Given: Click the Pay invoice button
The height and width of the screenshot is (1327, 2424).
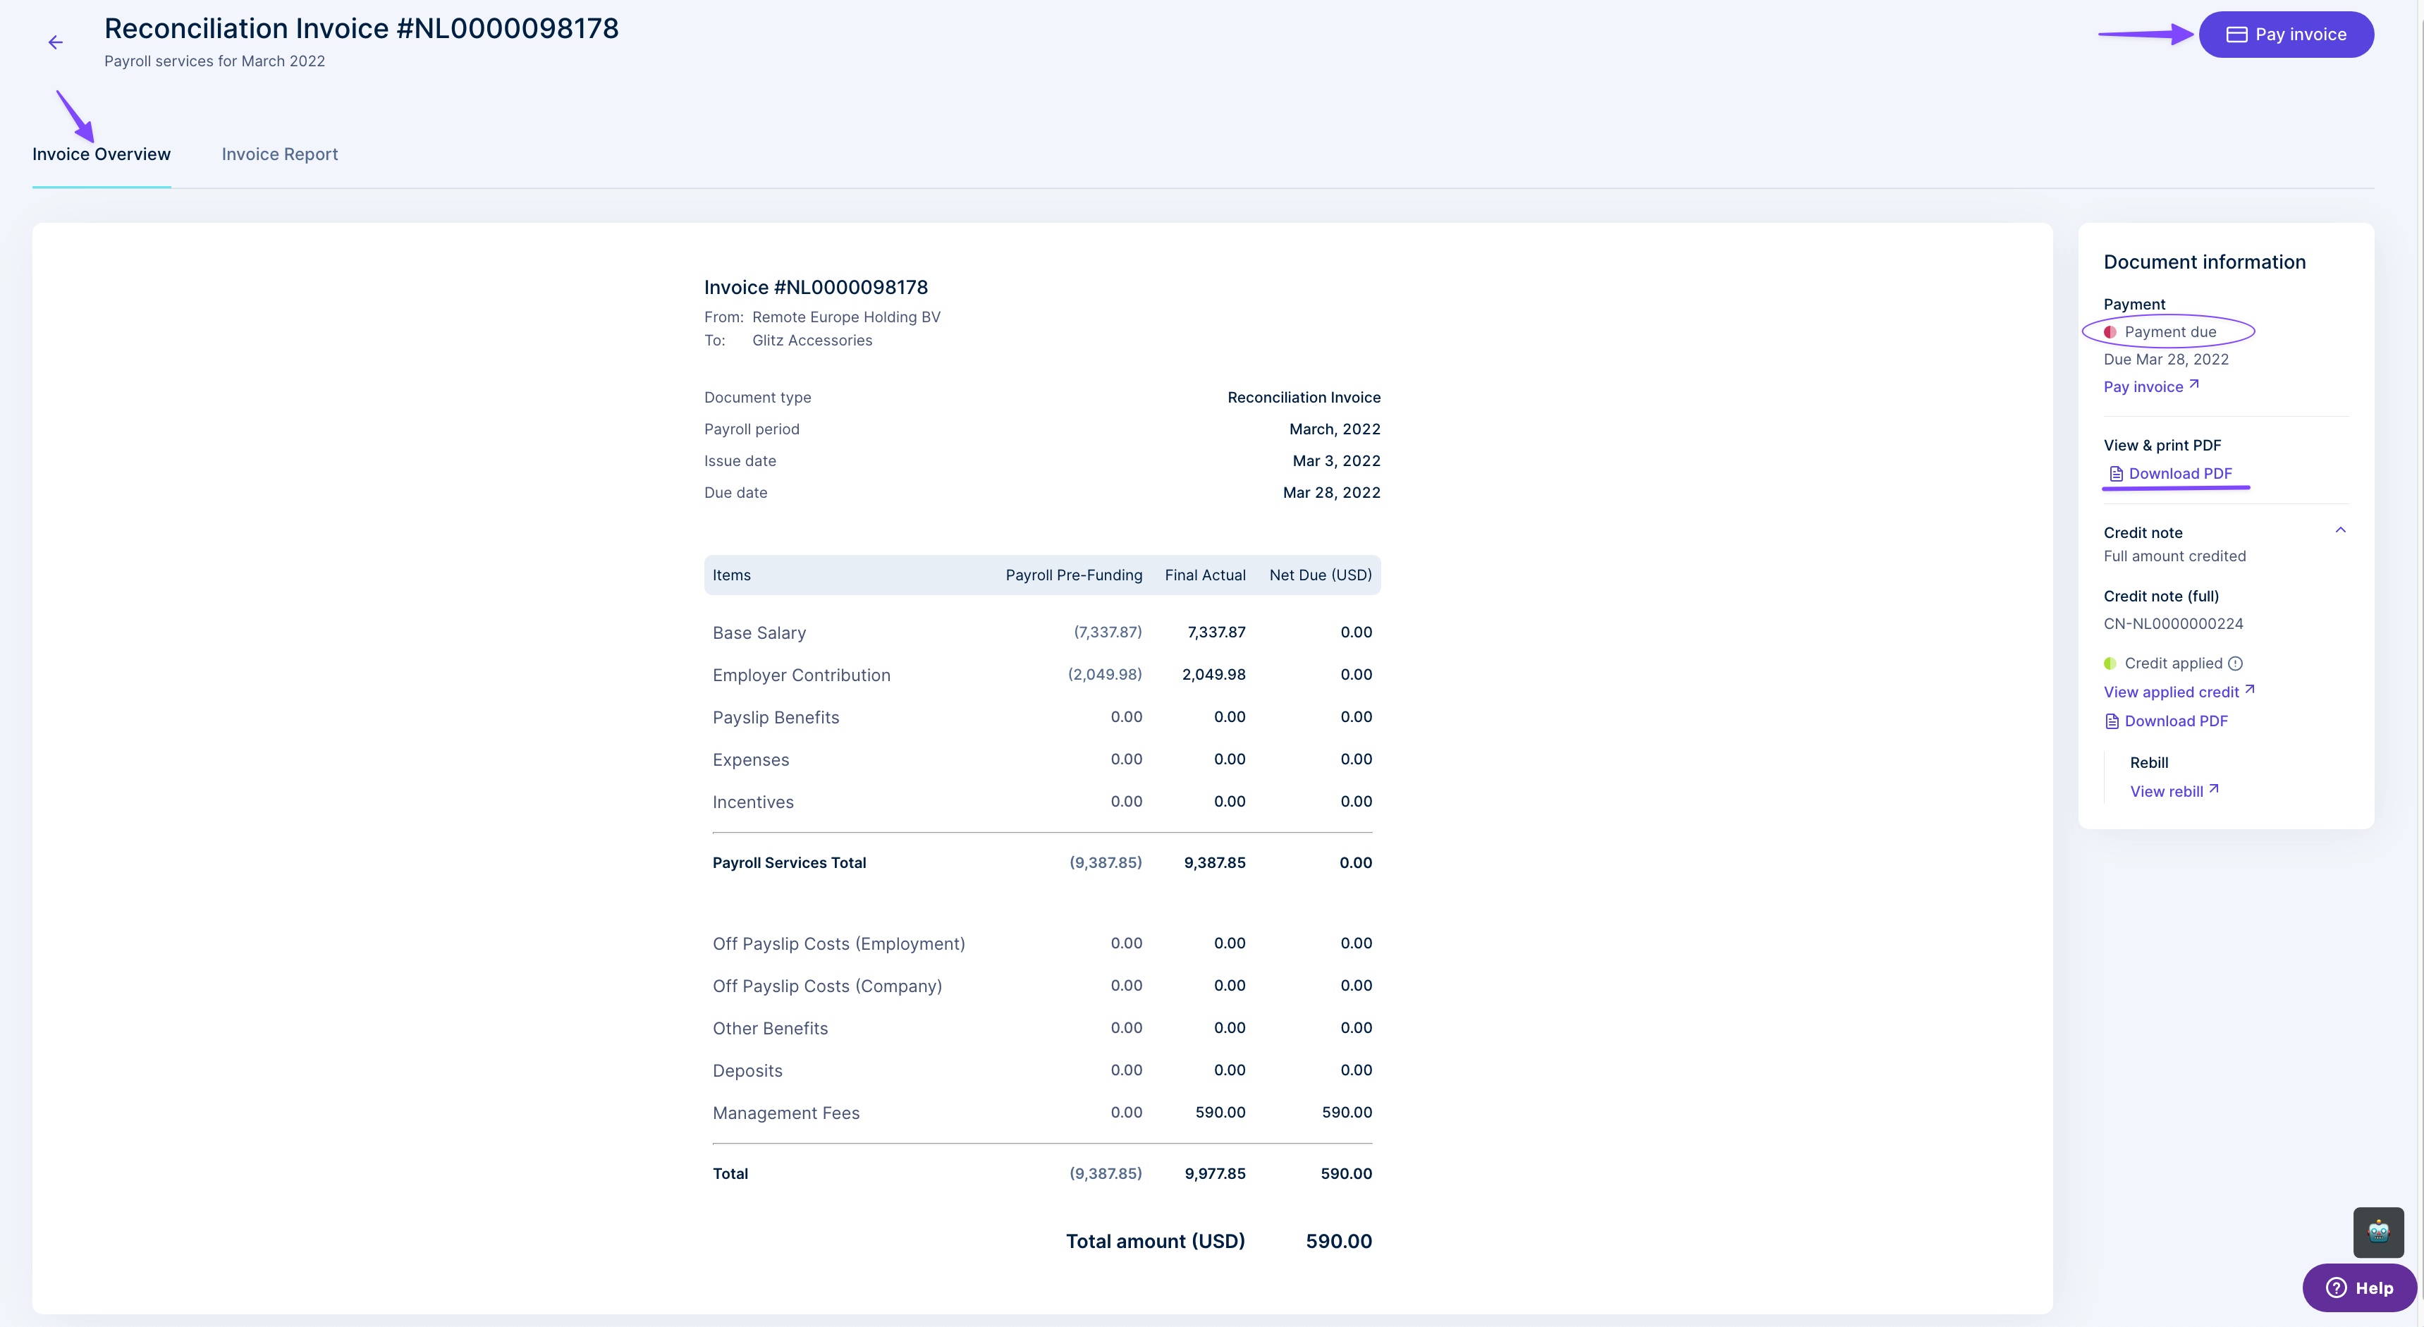Looking at the screenshot, I should (2286, 35).
